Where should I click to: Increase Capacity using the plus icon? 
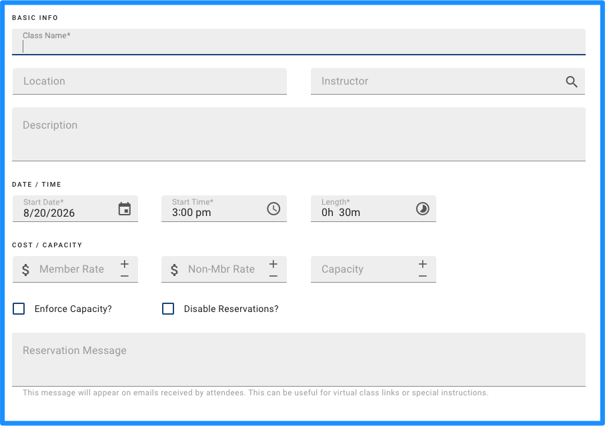[x=422, y=264]
